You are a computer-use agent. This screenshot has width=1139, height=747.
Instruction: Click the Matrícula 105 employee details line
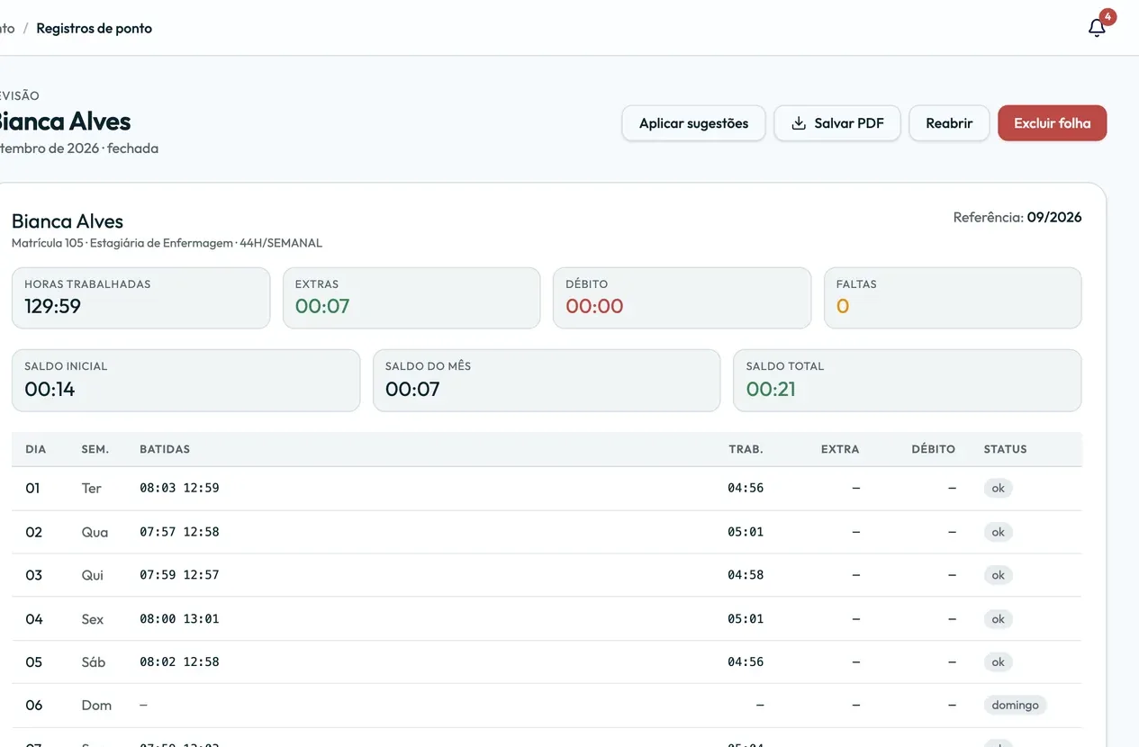point(167,243)
